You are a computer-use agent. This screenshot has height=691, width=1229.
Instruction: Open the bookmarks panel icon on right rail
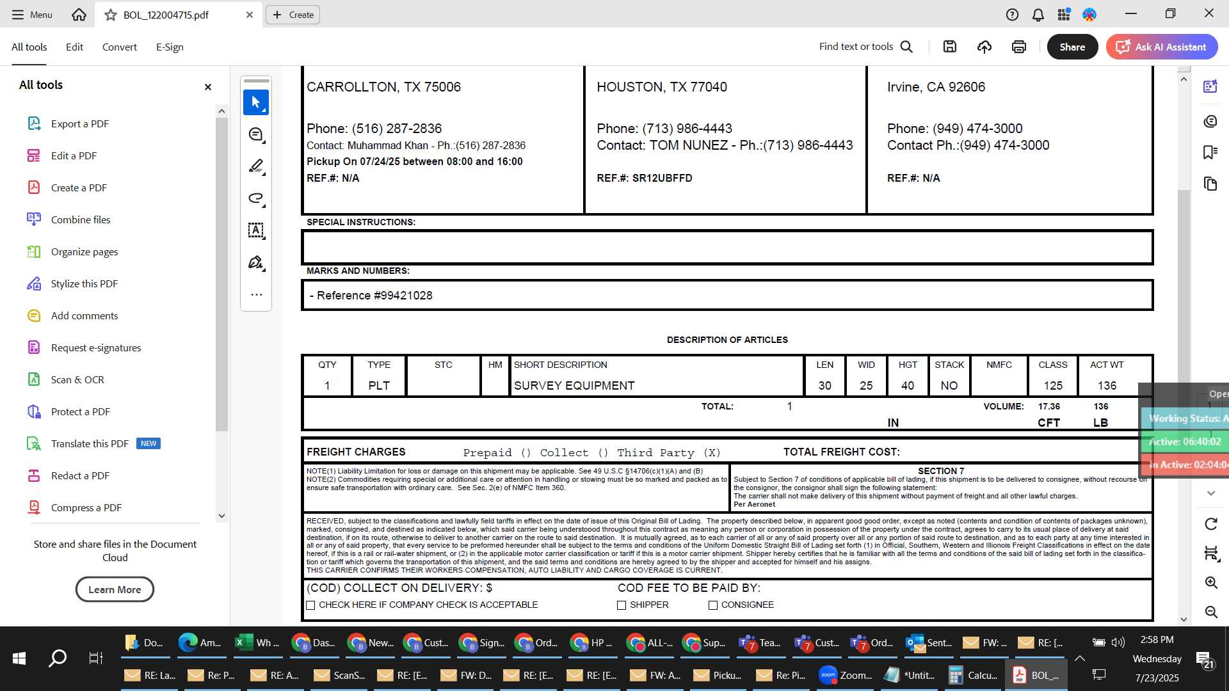click(1210, 152)
